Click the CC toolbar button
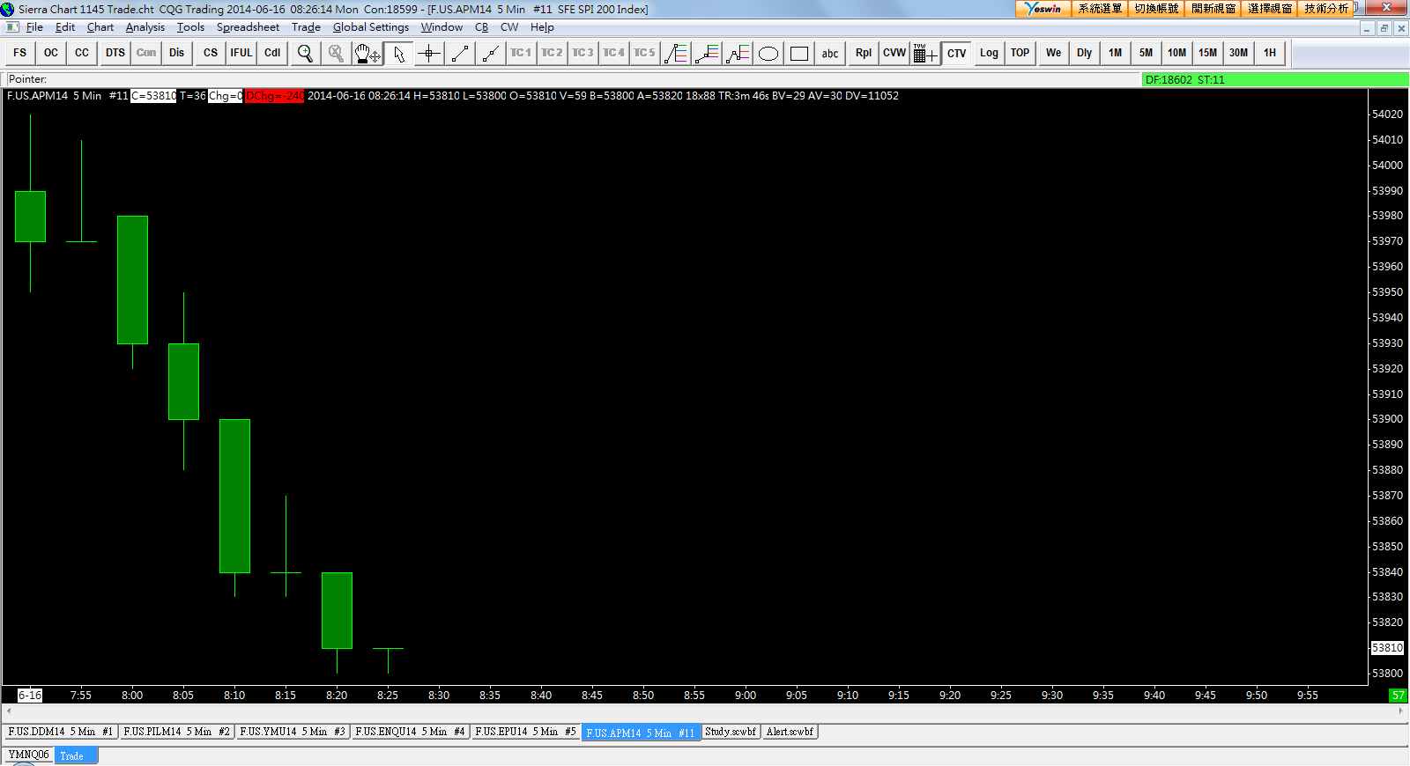Image resolution: width=1410 pixels, height=766 pixels. 82,53
